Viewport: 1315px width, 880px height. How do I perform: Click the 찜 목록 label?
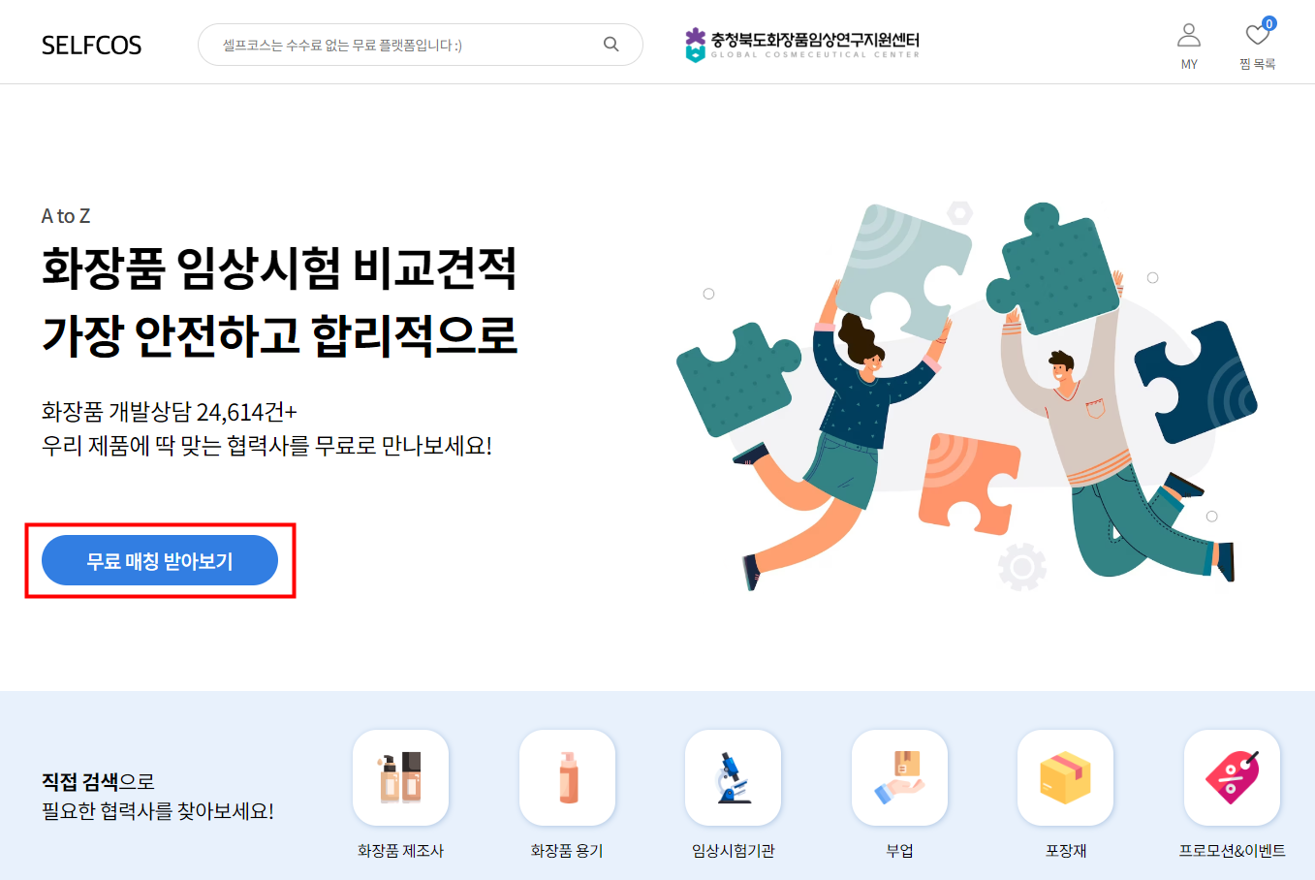pyautogui.click(x=1257, y=64)
